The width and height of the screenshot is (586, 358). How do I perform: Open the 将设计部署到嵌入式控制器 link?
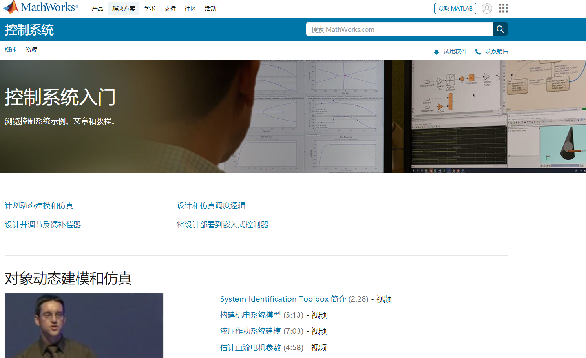(223, 225)
